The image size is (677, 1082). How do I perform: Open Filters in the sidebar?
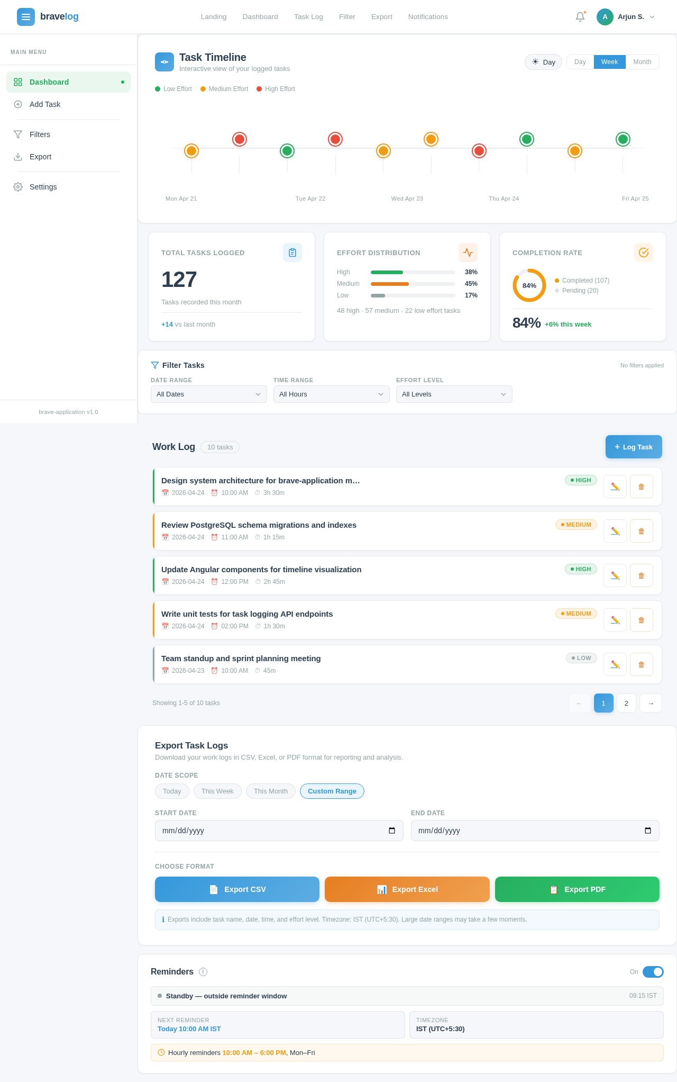tap(68, 134)
